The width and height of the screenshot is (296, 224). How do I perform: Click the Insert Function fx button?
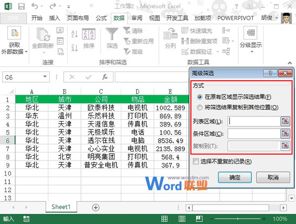coord(105,77)
